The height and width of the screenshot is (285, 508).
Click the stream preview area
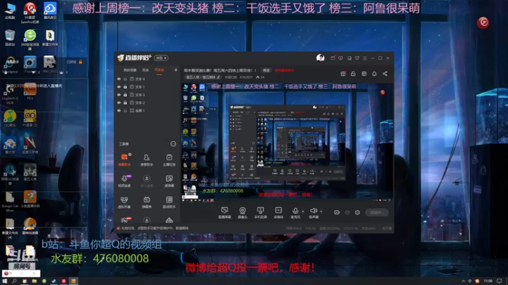pyautogui.click(x=287, y=142)
